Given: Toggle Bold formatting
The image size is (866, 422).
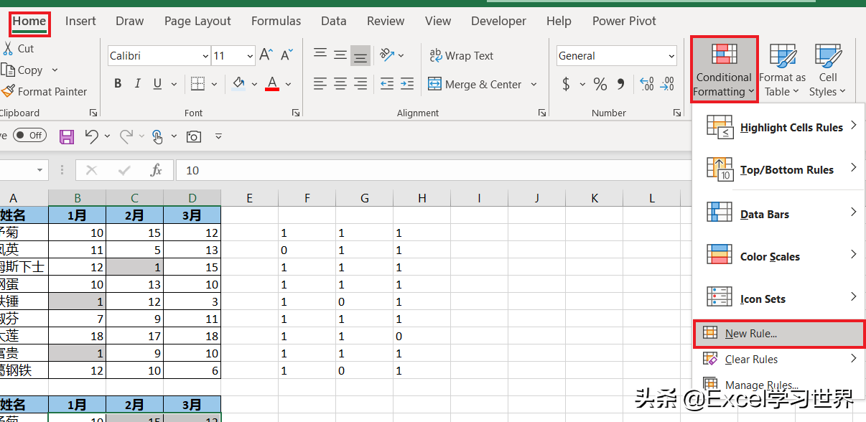Looking at the screenshot, I should point(118,84).
